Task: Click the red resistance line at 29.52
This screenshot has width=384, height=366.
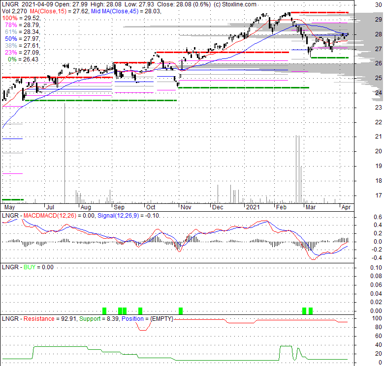Action: point(320,12)
